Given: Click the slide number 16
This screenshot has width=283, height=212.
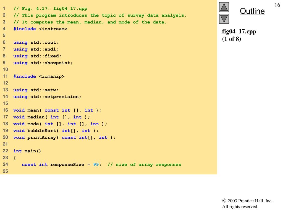Looking at the screenshot, I should [x=277, y=5].
